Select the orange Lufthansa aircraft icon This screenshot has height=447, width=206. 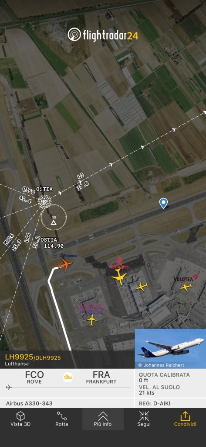(x=65, y=265)
